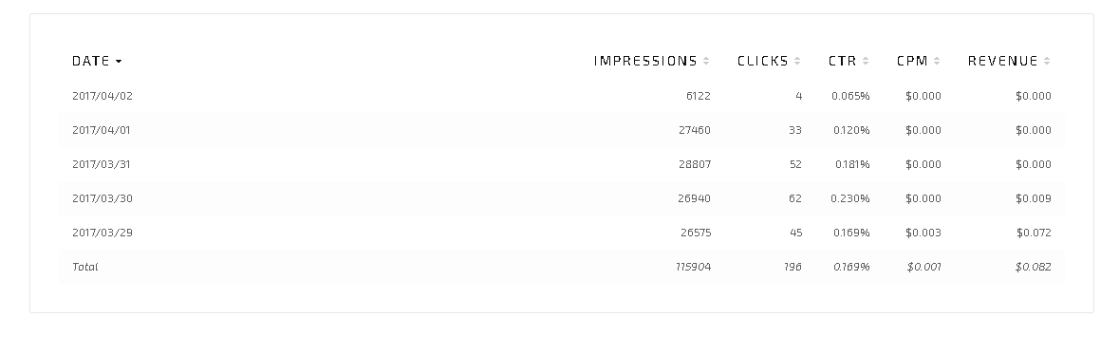Select the 2017/04/02 date row

tap(562, 96)
